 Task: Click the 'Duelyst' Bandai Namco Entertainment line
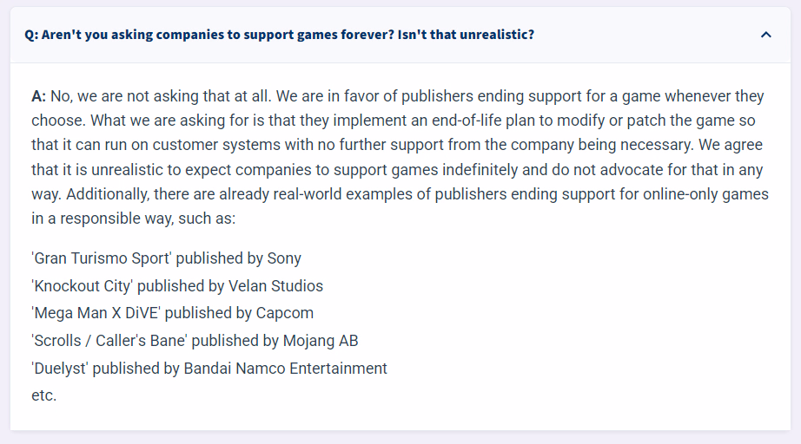tap(209, 368)
